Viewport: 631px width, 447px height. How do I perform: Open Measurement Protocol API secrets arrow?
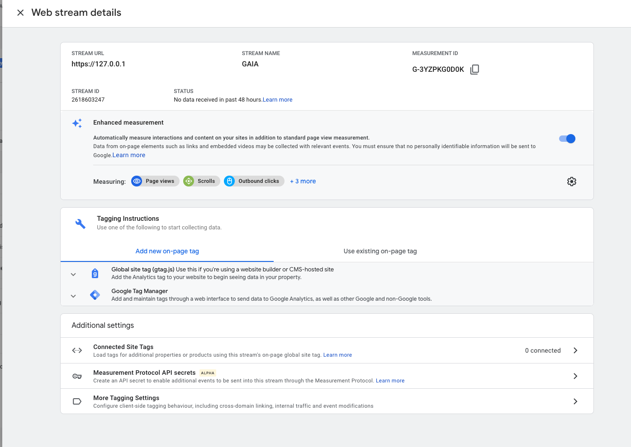coord(575,376)
